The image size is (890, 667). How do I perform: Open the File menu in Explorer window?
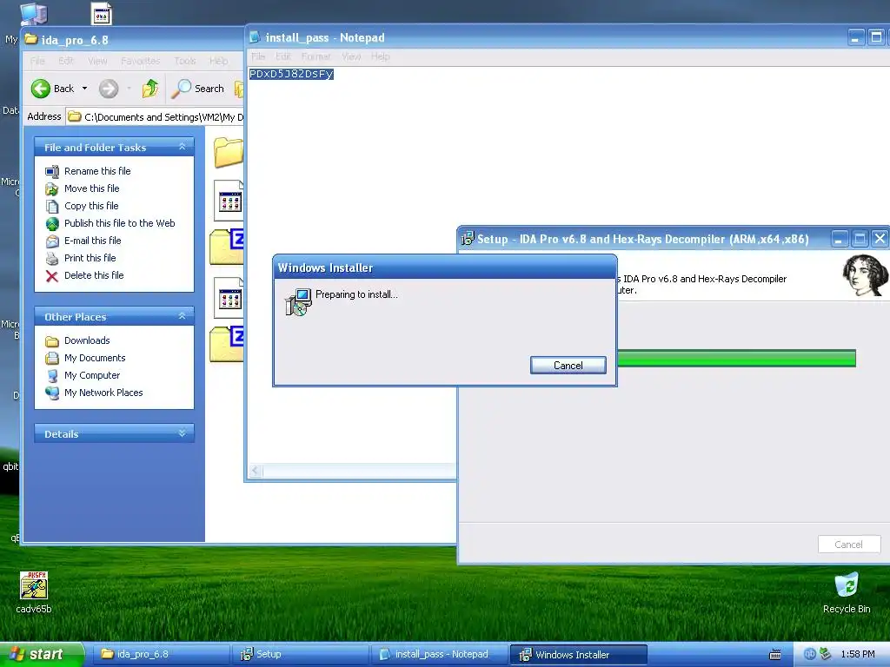(x=37, y=61)
